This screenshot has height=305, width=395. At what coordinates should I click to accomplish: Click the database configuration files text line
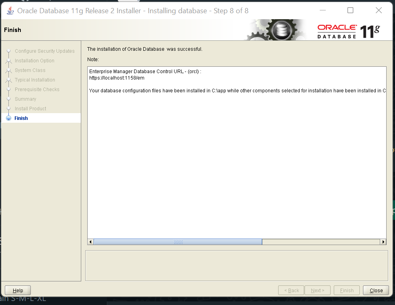[x=237, y=91]
